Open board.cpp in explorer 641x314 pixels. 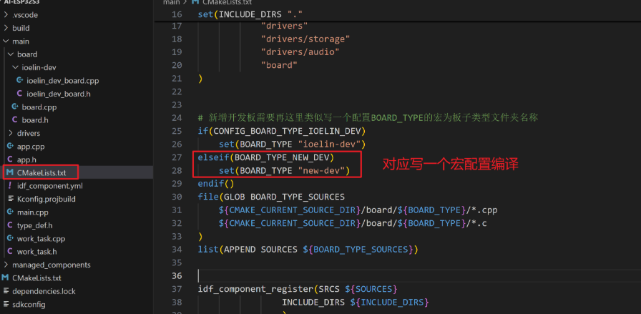[x=39, y=107]
